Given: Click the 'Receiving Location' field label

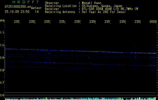Looking at the screenshot, I should click(61, 6).
